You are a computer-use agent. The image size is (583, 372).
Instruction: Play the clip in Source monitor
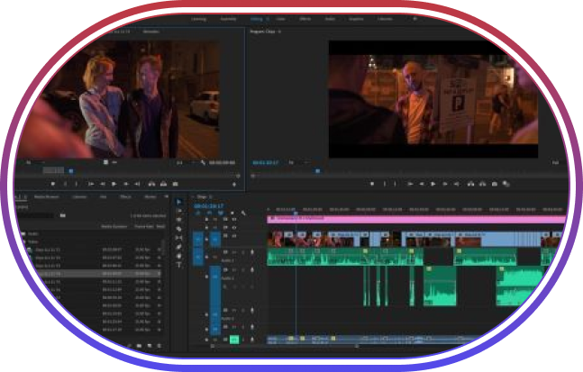(114, 184)
